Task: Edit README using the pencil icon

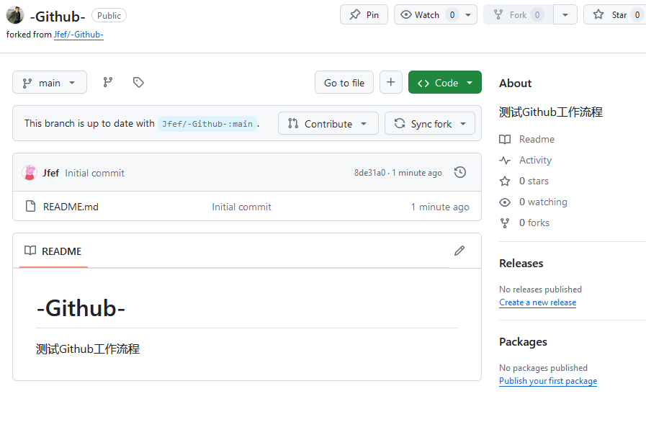Action: click(459, 251)
